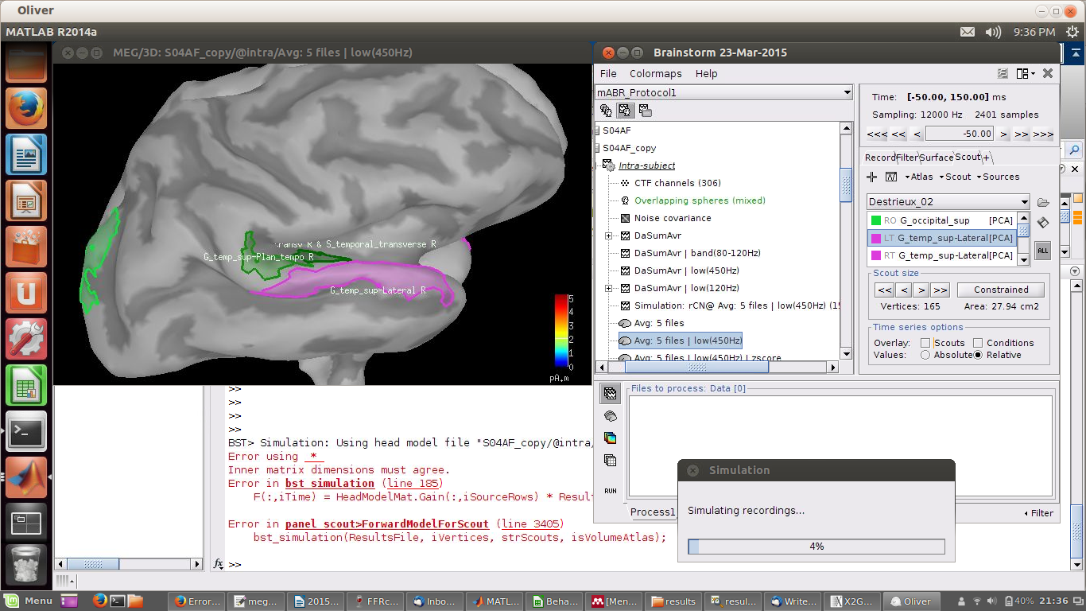The image size is (1086, 611).
Task: Jump forward with the >>> time button
Action: pyautogui.click(x=1043, y=134)
